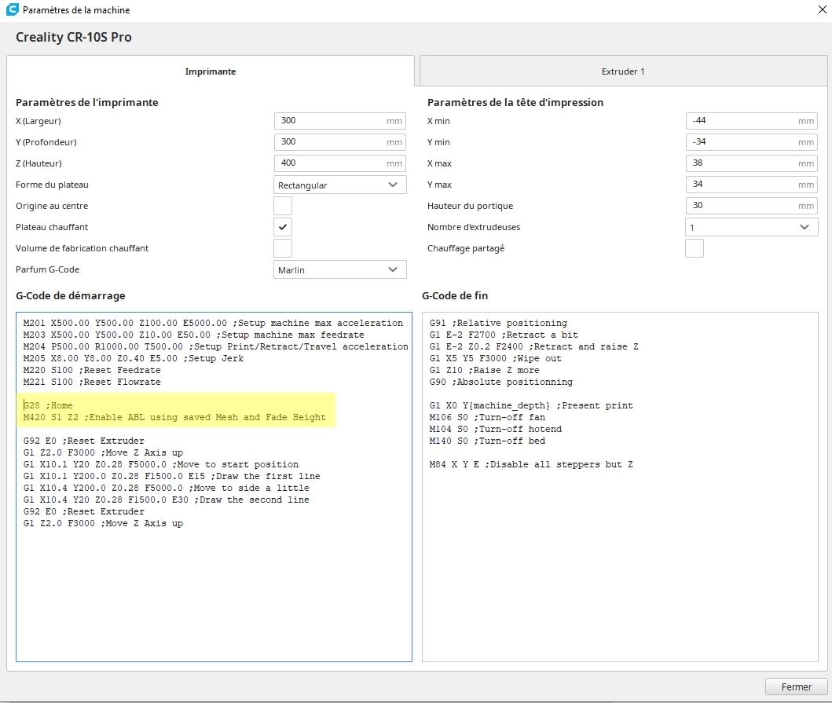Close the Paramètres de la machine window
Screen dimensions: 832x703
[822, 9]
